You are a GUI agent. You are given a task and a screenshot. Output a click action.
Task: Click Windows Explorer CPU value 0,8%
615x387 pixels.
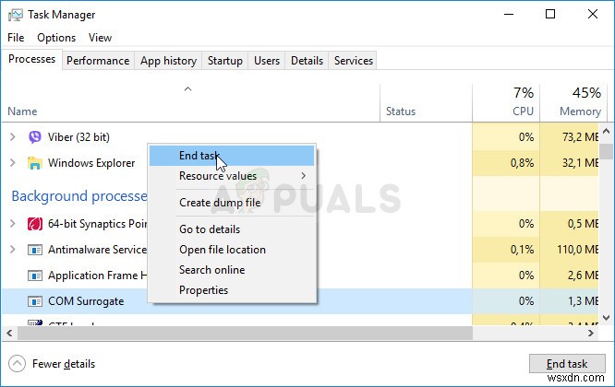522,163
